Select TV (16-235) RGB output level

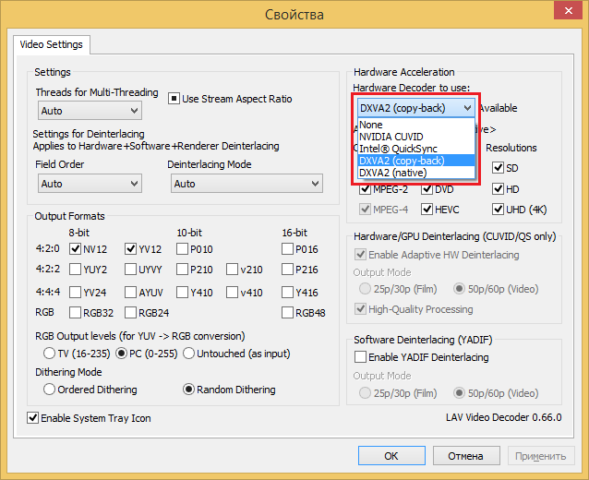coord(49,353)
